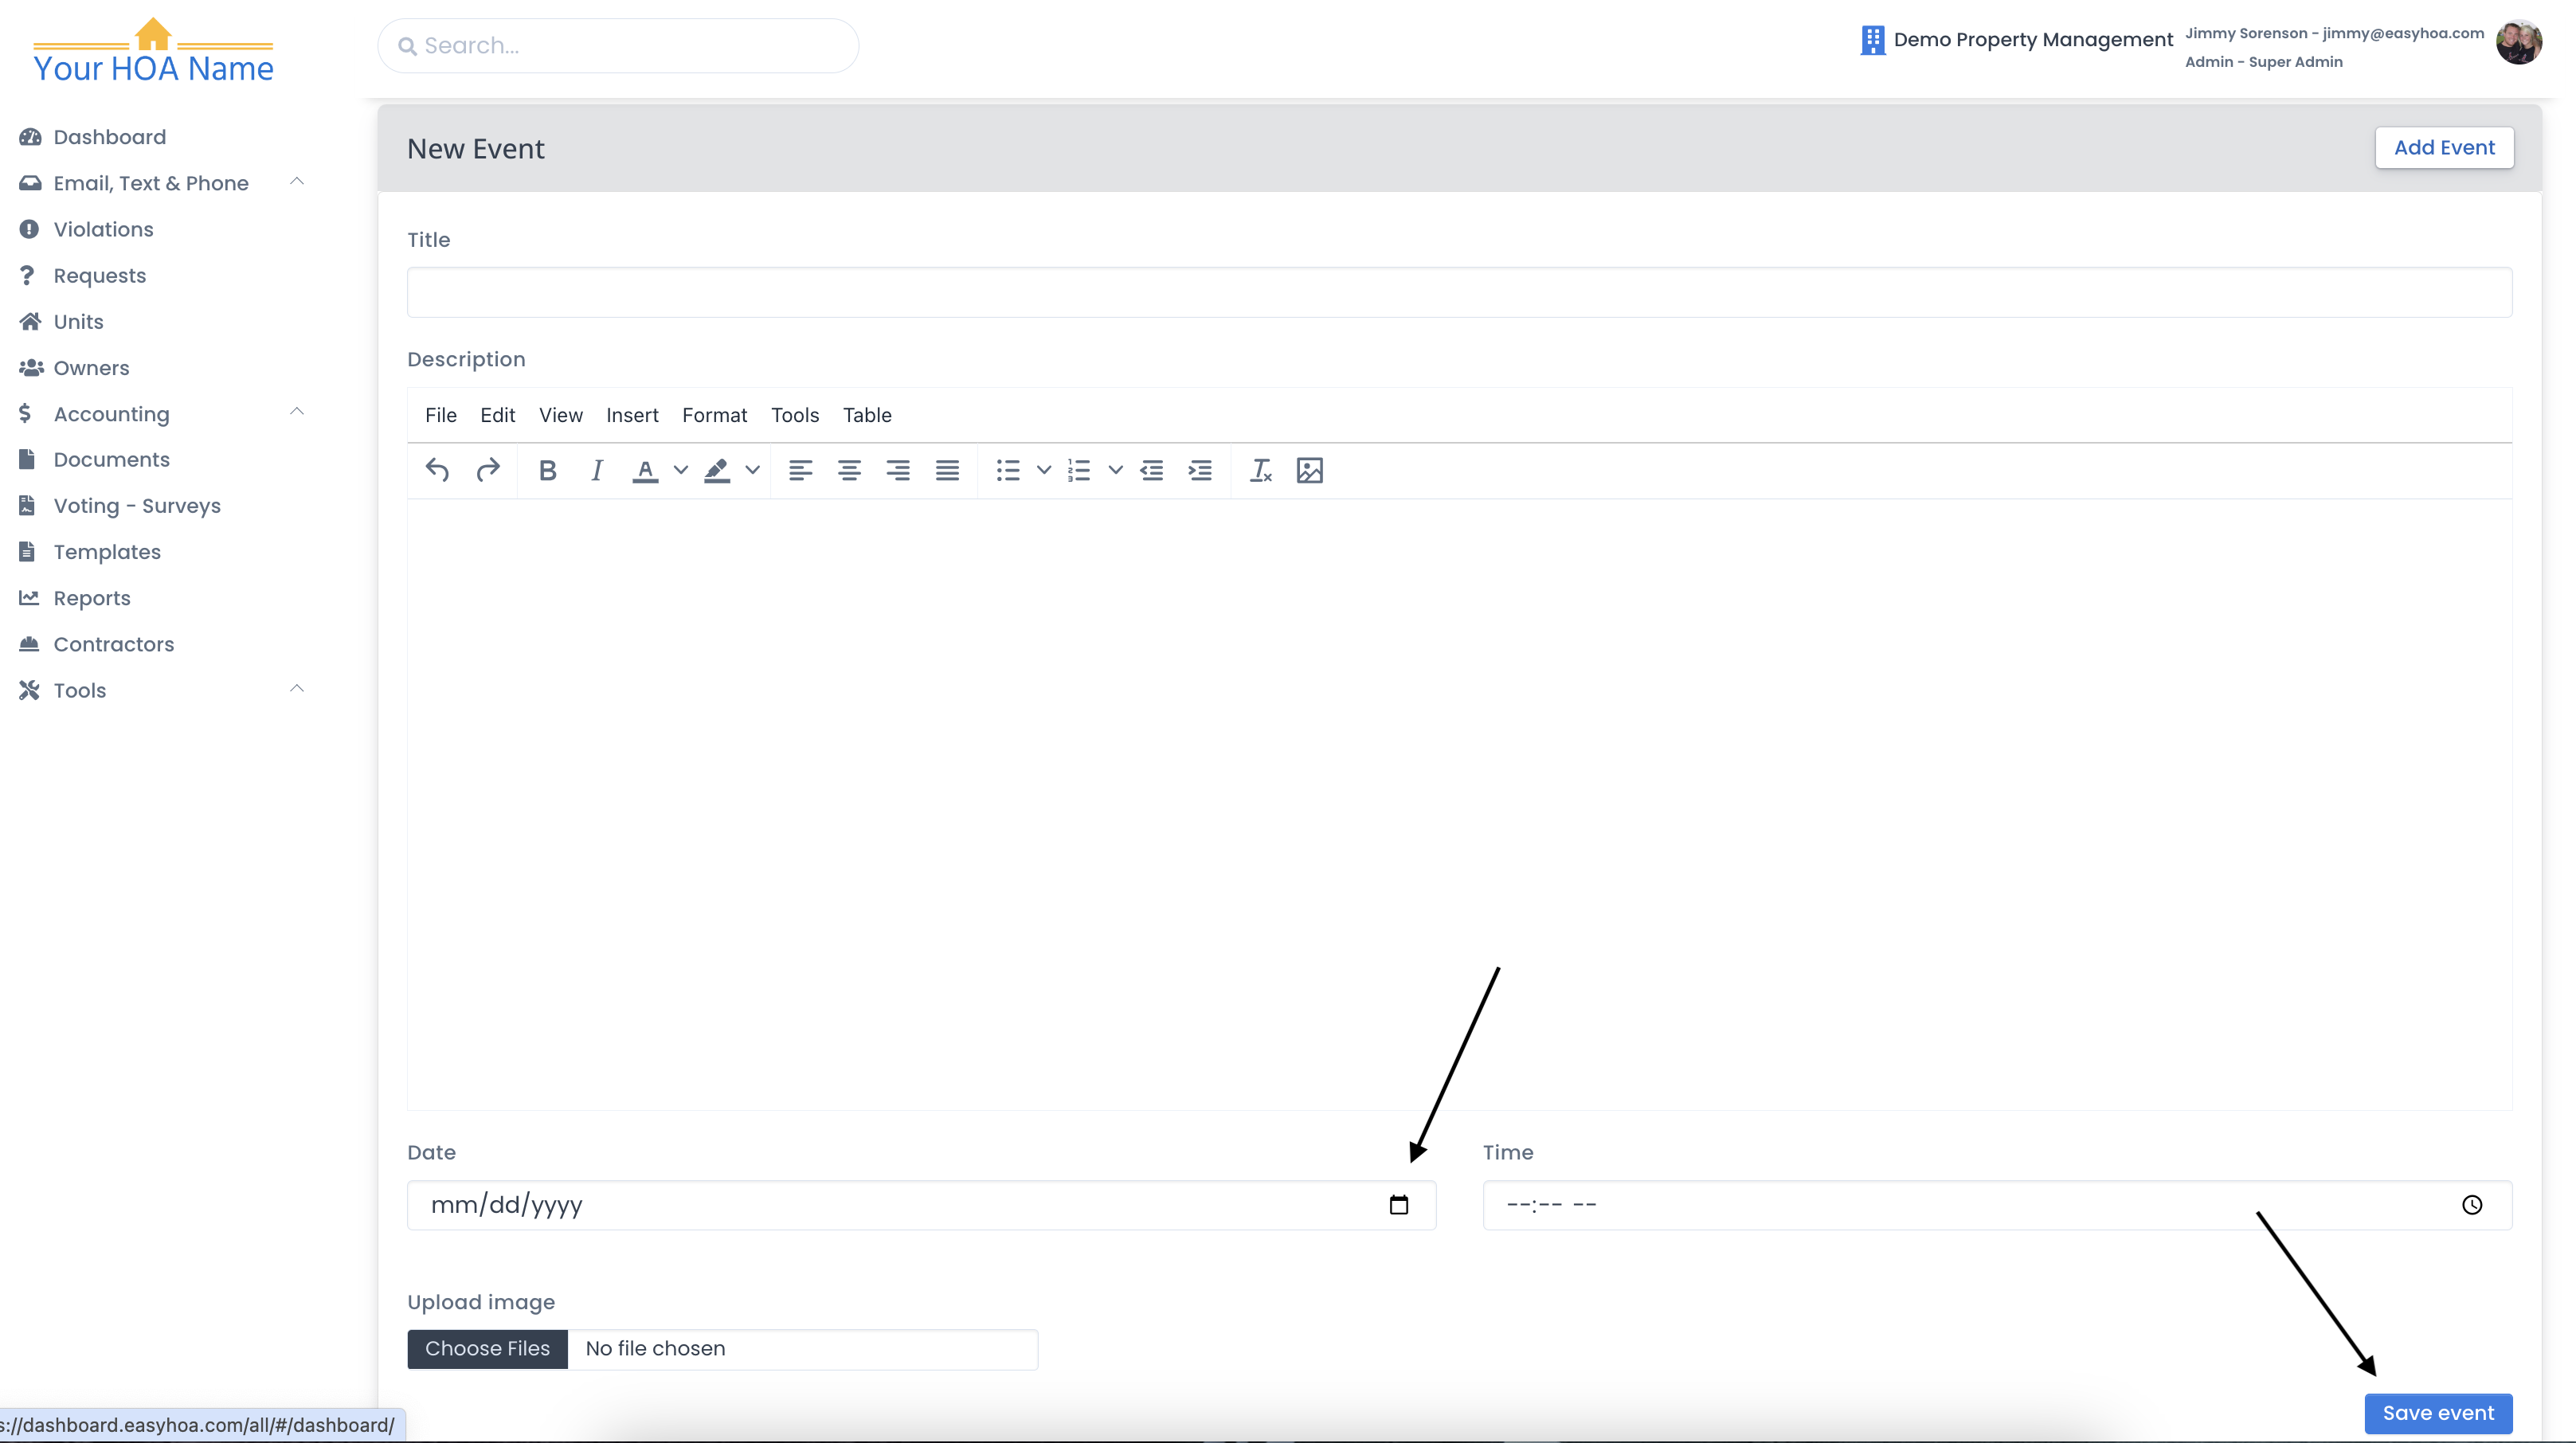Open the Format menu in editor
Screen dimensions: 2576x1443
tap(715, 415)
